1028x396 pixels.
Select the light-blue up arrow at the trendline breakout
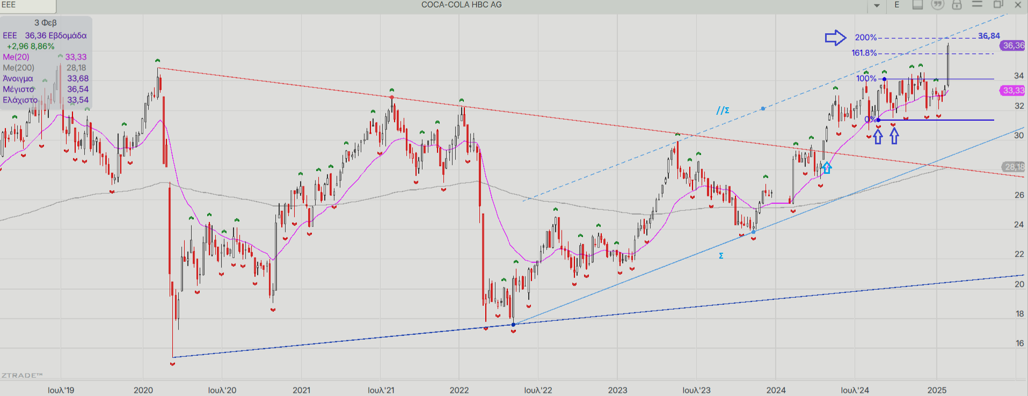point(827,167)
